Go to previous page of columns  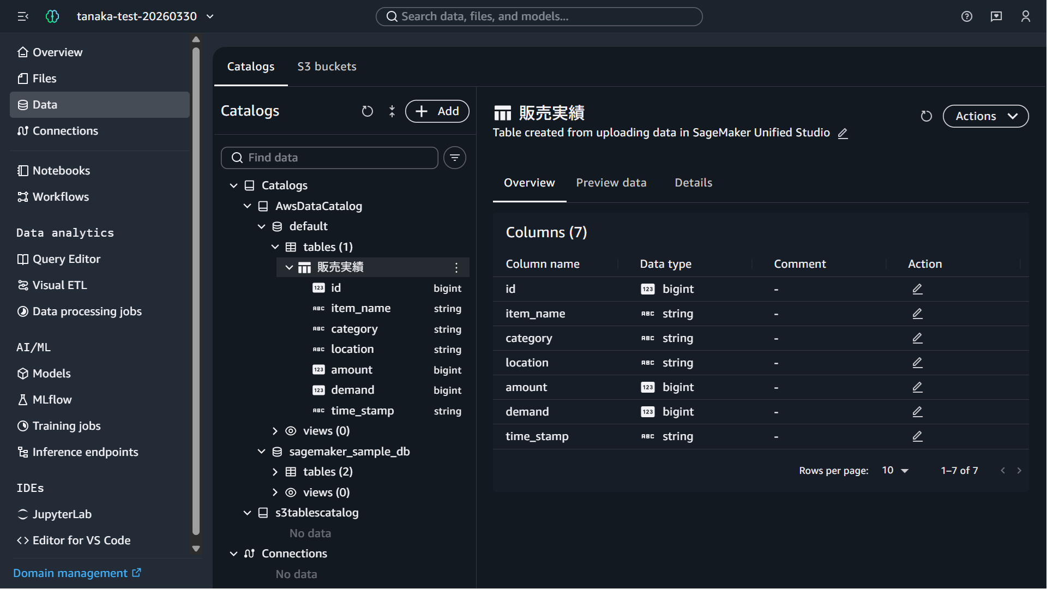[x=1003, y=470]
